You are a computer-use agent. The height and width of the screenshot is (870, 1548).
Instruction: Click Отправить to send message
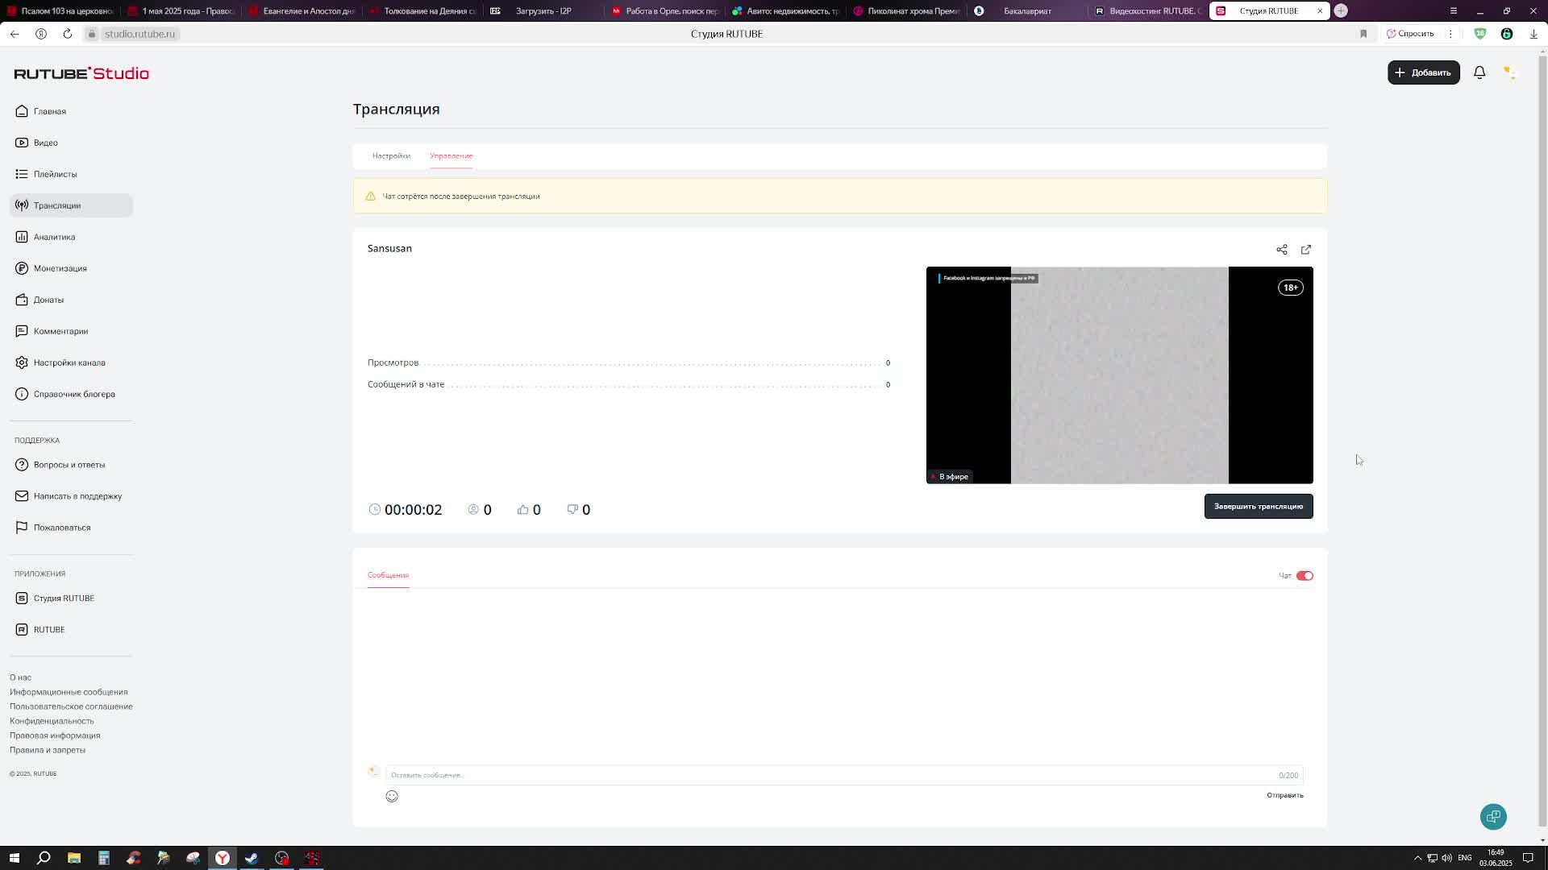1284,795
